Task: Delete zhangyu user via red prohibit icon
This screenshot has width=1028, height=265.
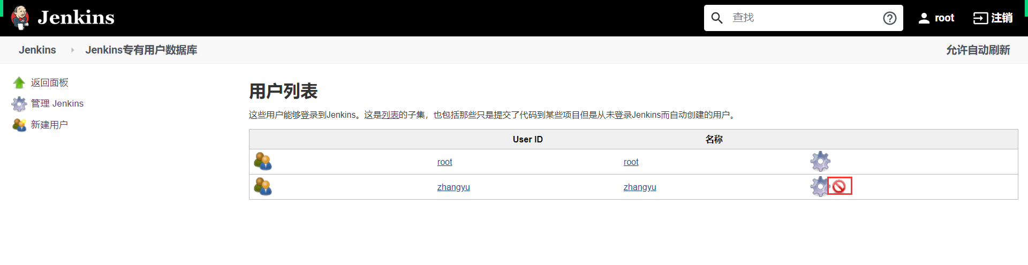Action: click(839, 186)
